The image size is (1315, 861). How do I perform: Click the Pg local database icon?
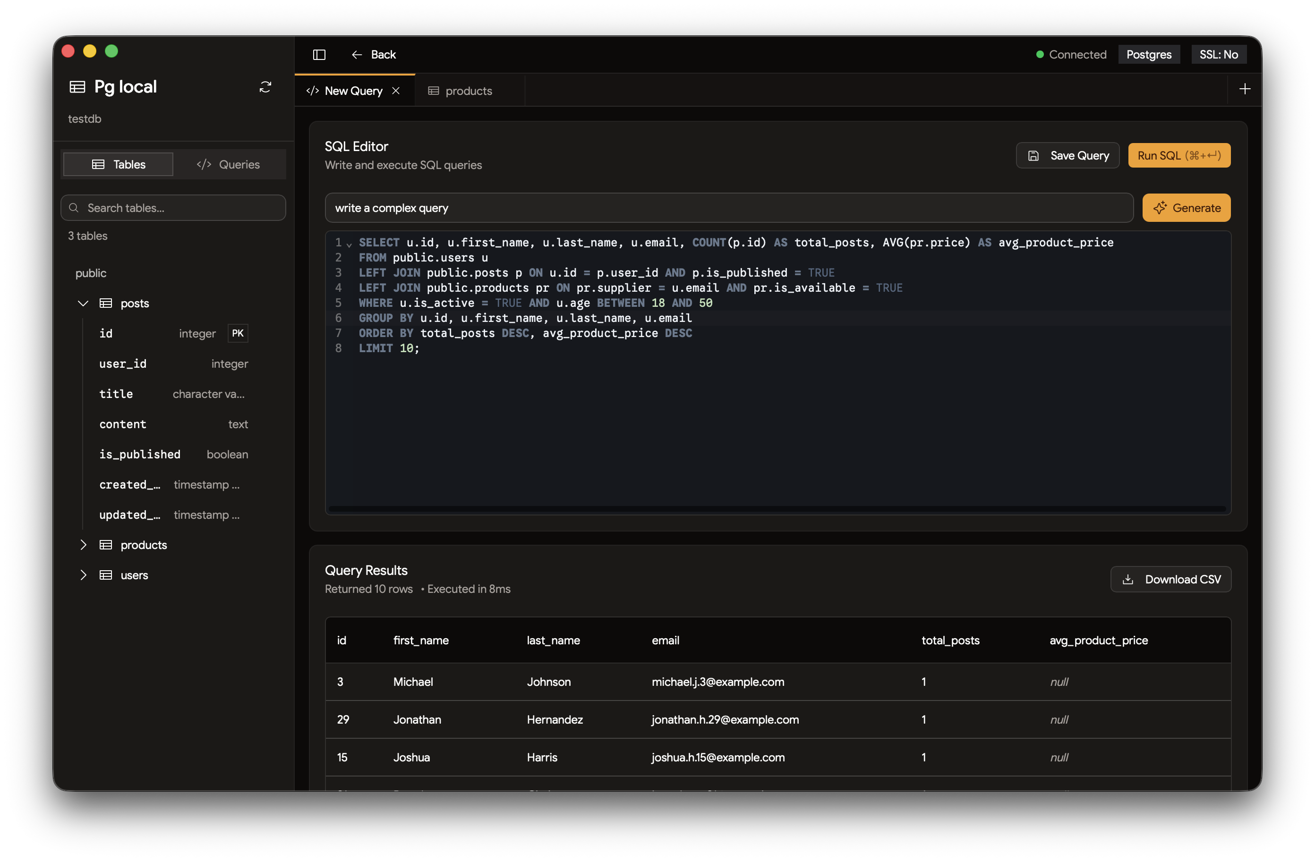coord(77,87)
